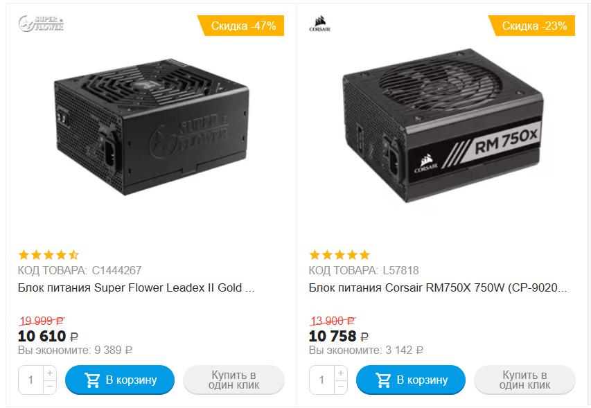
Task: Open the Corsair RM750X 750W product link
Action: click(x=438, y=287)
